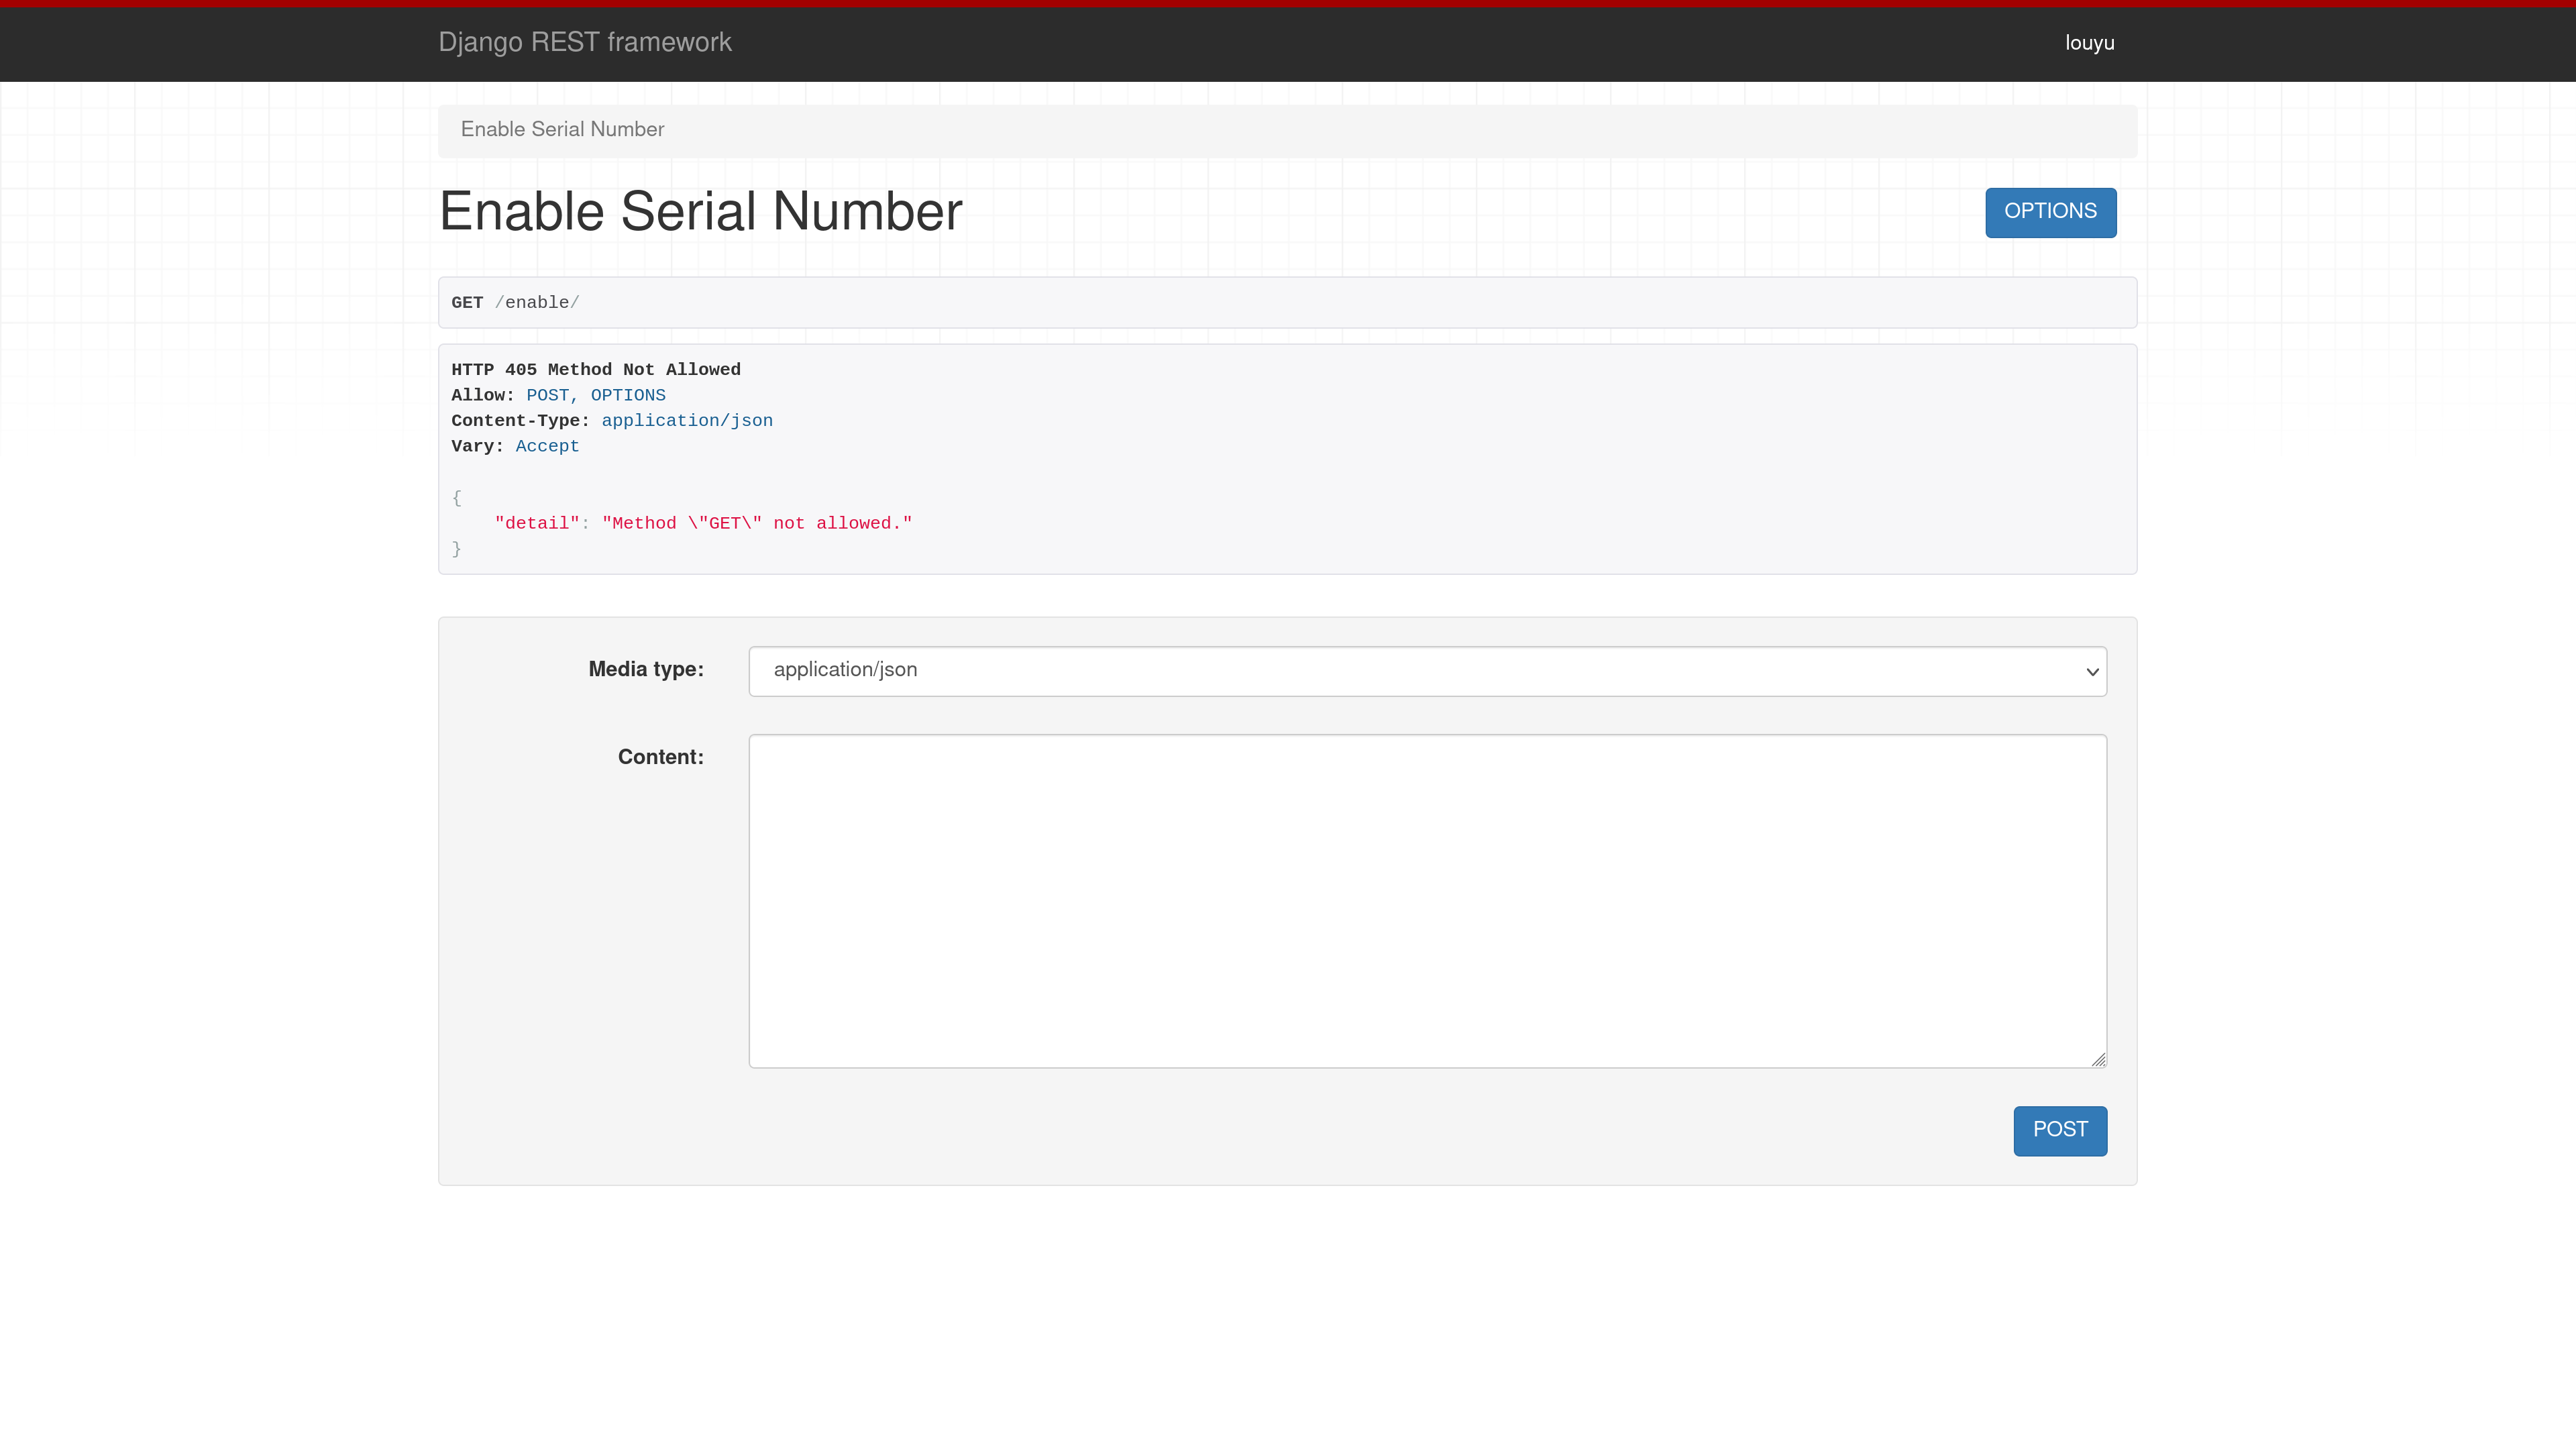Select the "detail" JSON key
Viewport: 2576px width, 1449px height.
coord(537,524)
